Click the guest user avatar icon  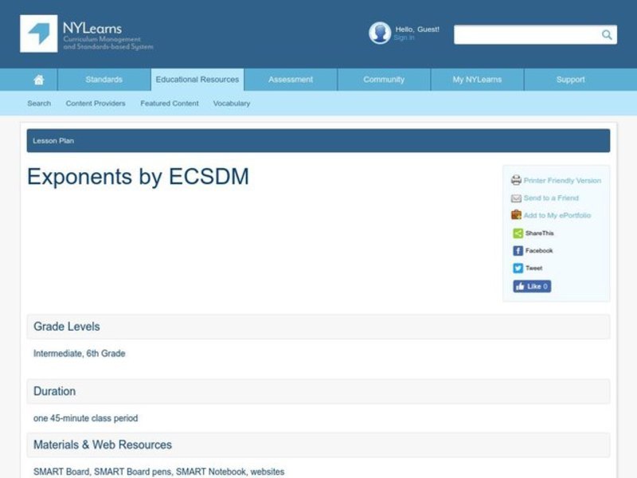(x=380, y=33)
